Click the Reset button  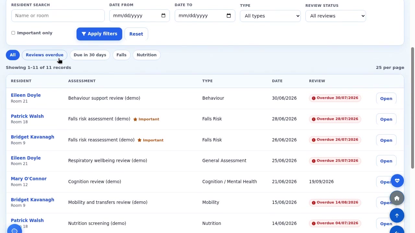(x=136, y=34)
